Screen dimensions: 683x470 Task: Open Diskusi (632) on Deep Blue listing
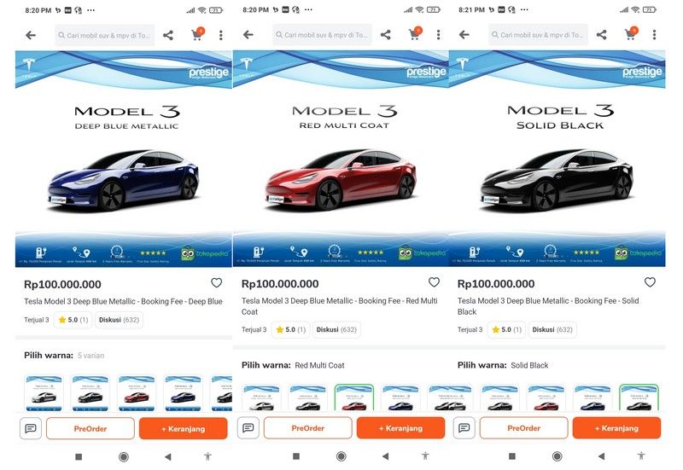click(x=119, y=320)
